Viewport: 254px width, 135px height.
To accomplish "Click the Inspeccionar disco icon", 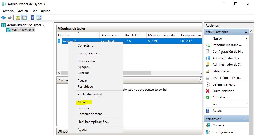I will click(x=208, y=78).
